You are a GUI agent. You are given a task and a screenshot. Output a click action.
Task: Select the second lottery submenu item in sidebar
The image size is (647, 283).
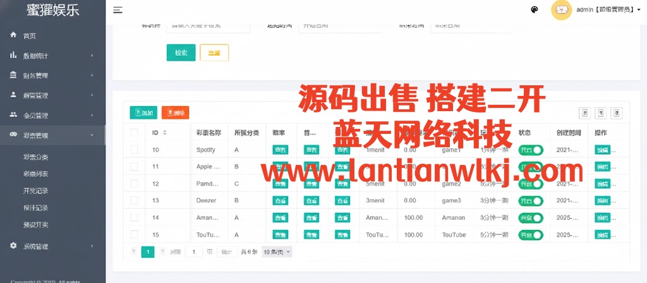[36, 174]
